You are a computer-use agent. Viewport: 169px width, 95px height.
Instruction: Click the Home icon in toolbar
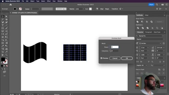click(11, 5)
